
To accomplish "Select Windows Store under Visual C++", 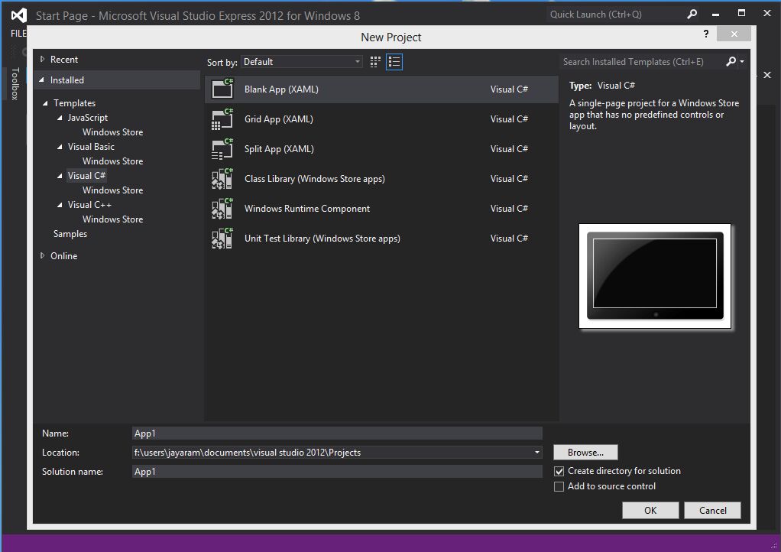I will [x=112, y=219].
